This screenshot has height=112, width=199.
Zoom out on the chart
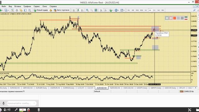(91, 10)
